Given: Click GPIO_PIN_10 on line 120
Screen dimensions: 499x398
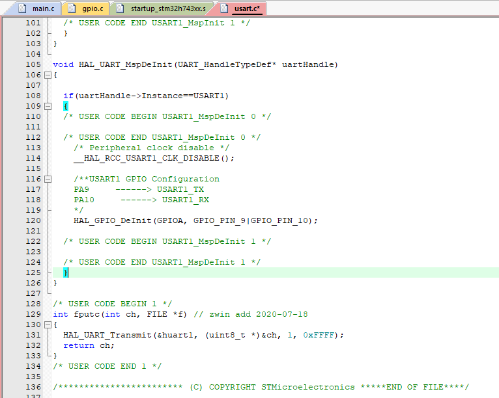Looking at the screenshot, I should pos(279,220).
